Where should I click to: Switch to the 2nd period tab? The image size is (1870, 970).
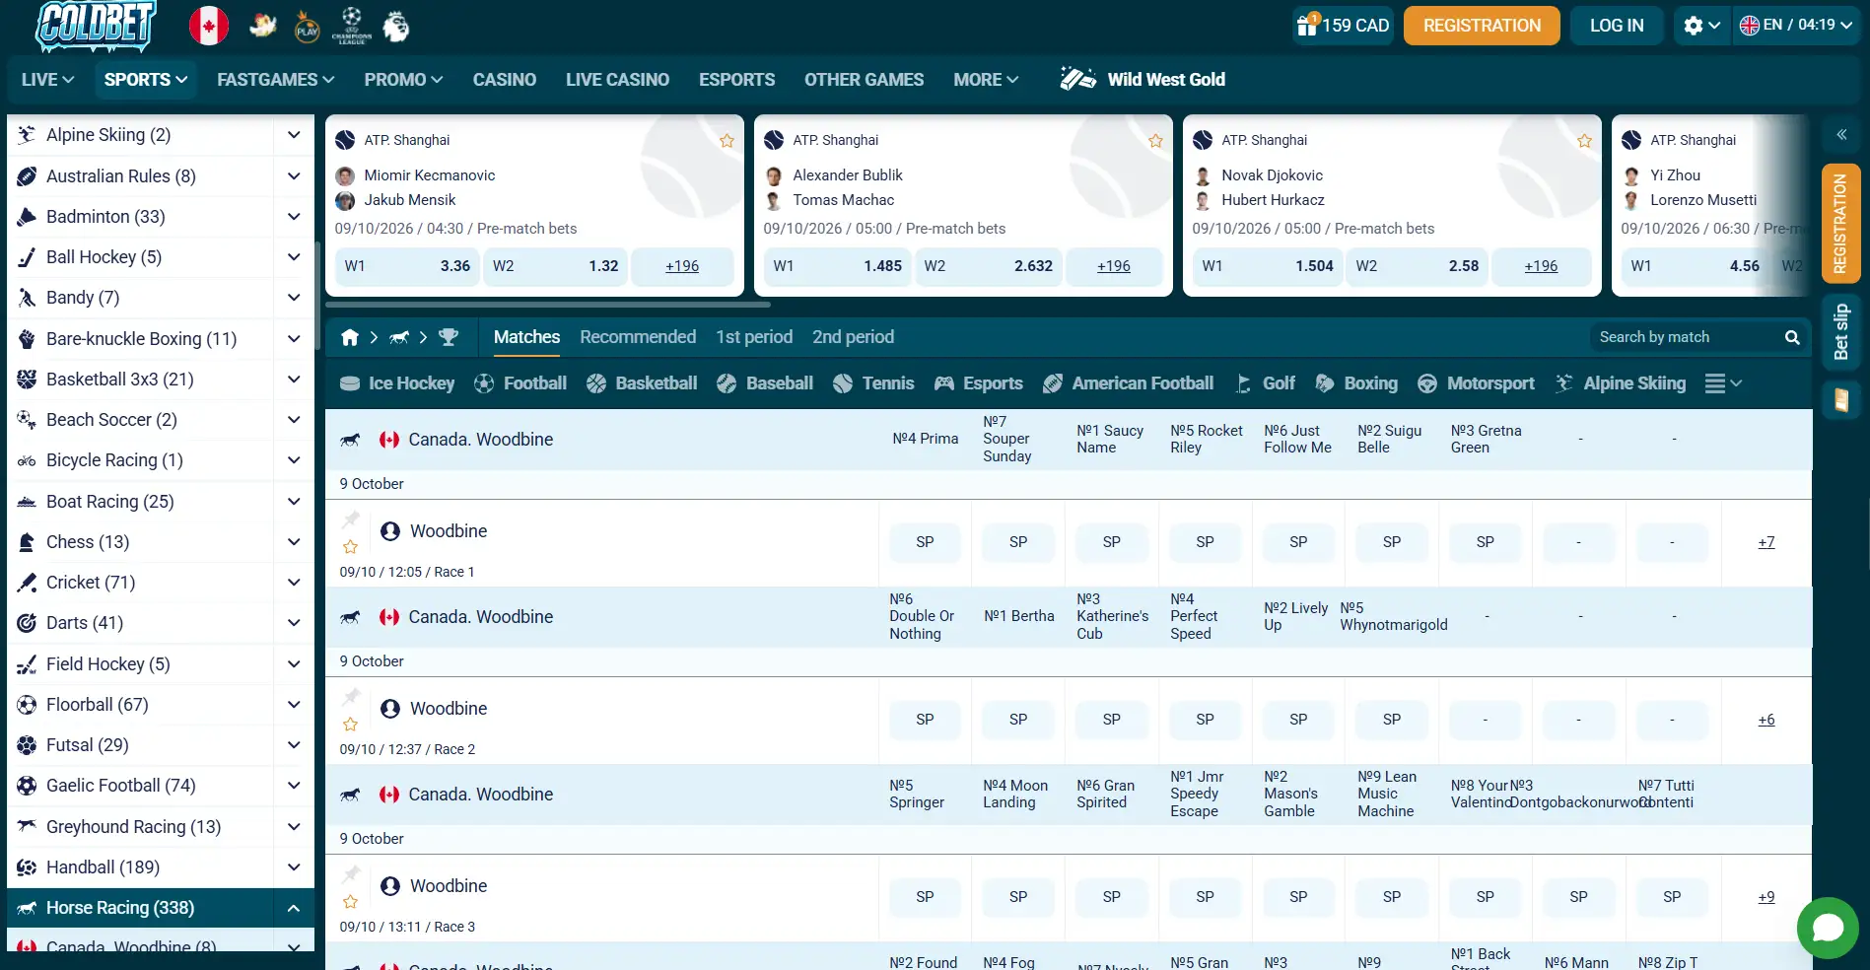[x=853, y=337]
